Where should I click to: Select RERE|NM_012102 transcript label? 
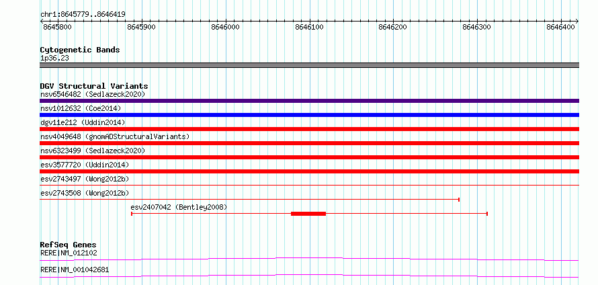pos(69,253)
